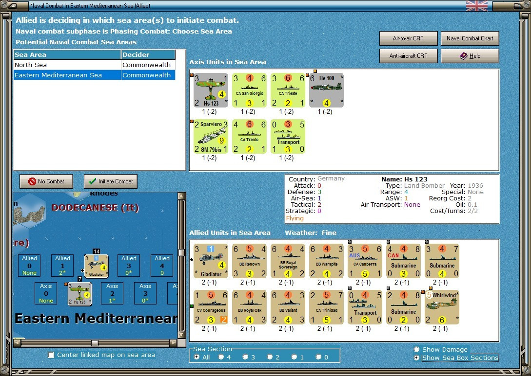Viewport: 531px width, 376px height.
Task: Click the Sea Area column header
Action: click(x=67, y=55)
